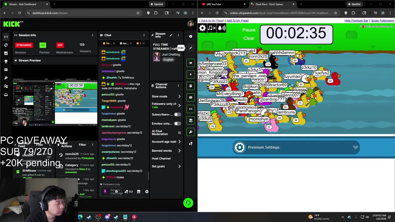395x222 pixels.
Task: Toggle the notes document widget icon in right rail
Action: tap(191, 86)
